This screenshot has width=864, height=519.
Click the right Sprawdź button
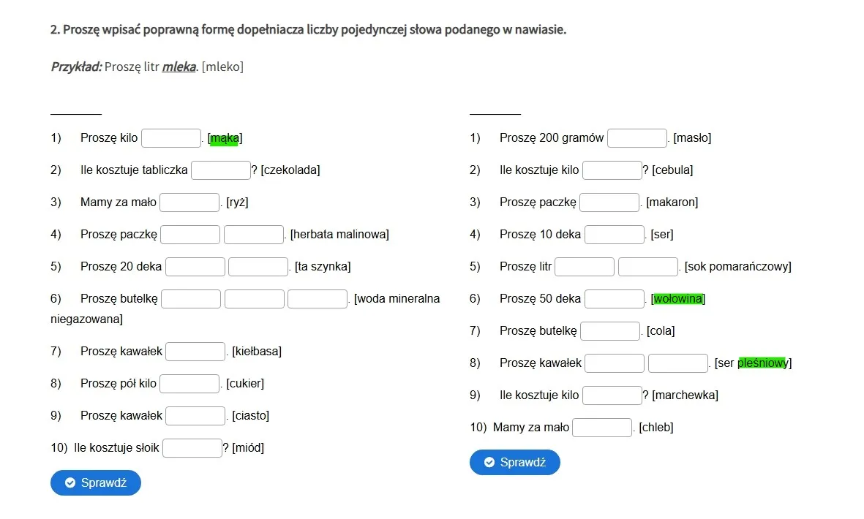point(515,462)
